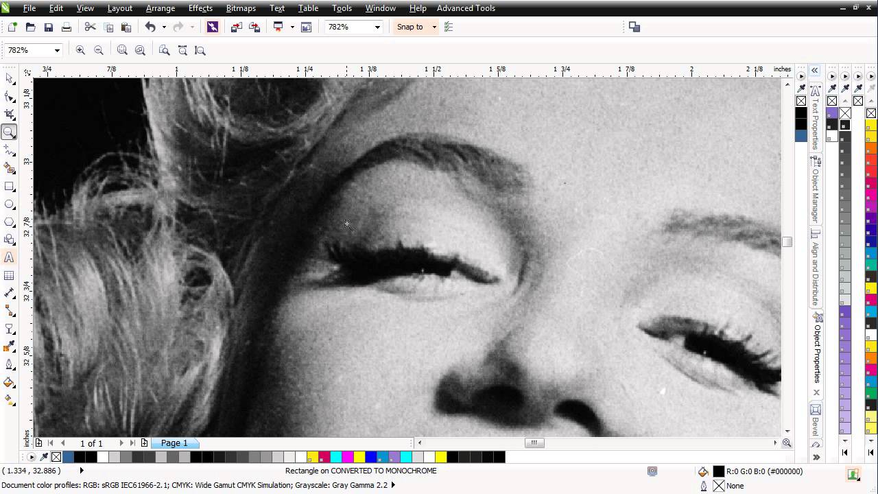Expand the Snap to dropdown
This screenshot has width=878, height=494.
click(434, 27)
